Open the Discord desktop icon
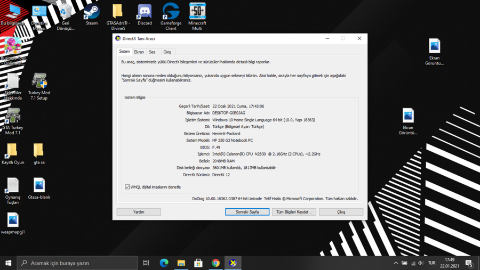Viewport: 480px width, 270px height. coord(145,13)
